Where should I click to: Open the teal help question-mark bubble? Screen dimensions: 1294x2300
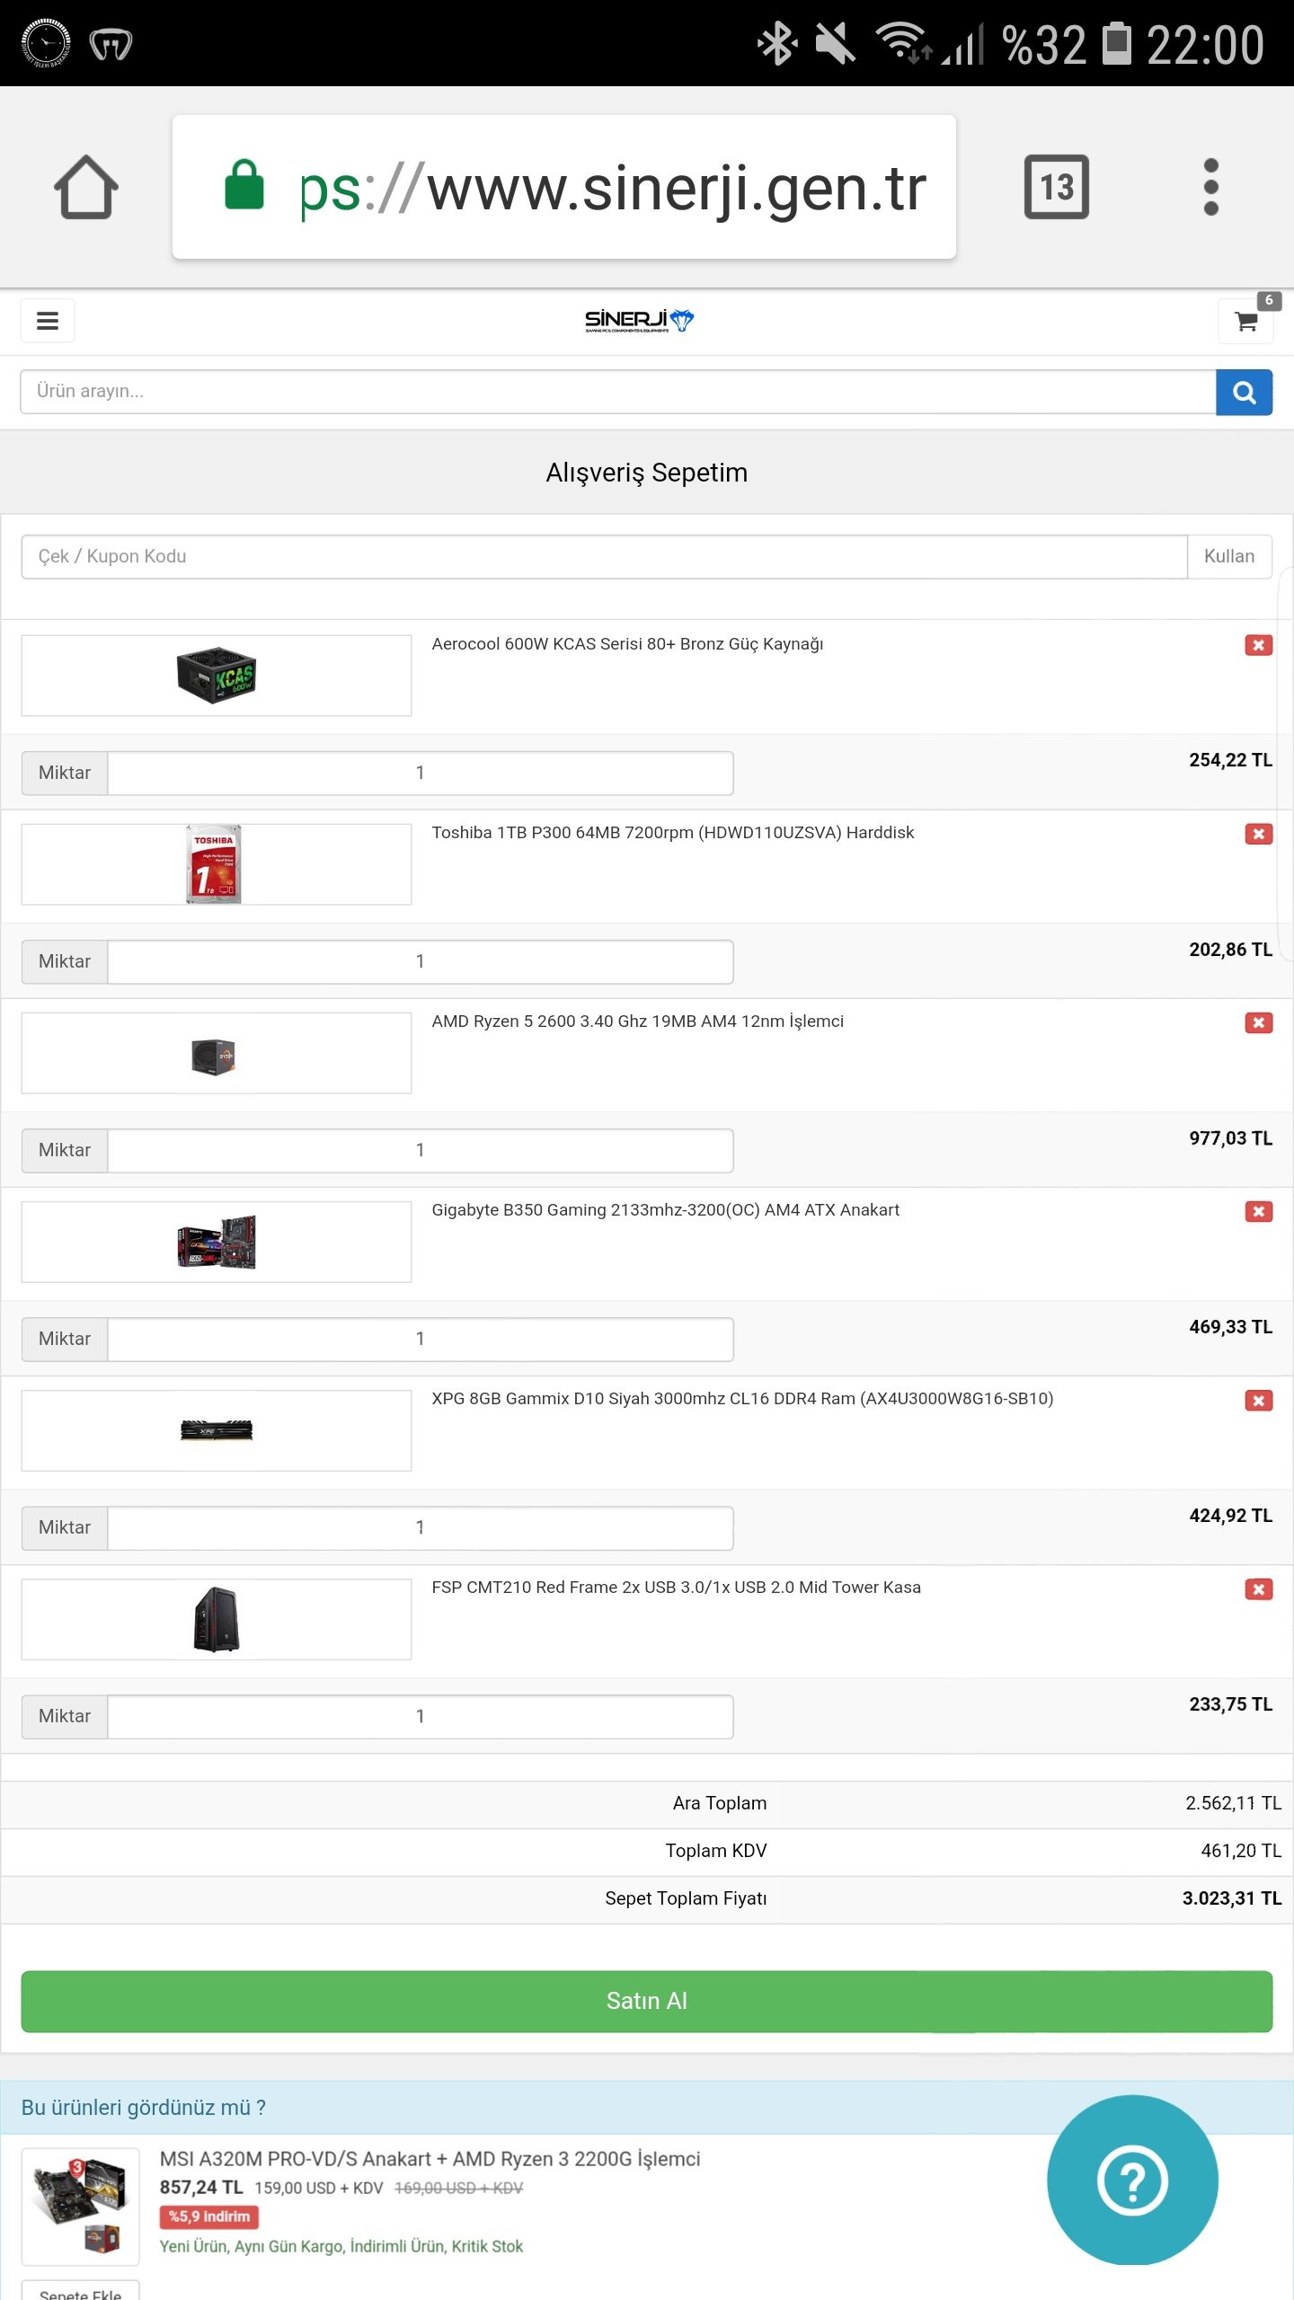click(x=1132, y=2181)
